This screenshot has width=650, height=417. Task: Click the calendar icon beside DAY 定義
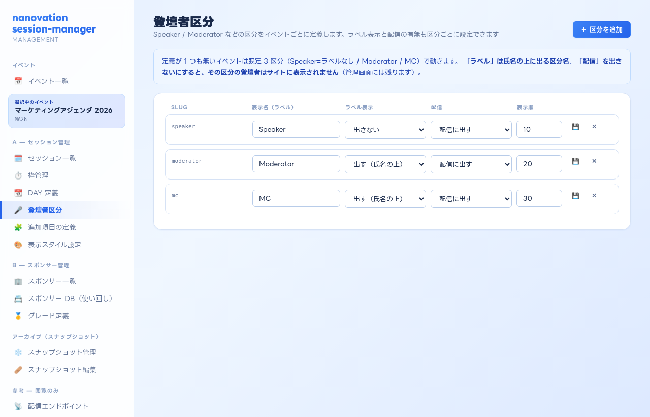18,193
